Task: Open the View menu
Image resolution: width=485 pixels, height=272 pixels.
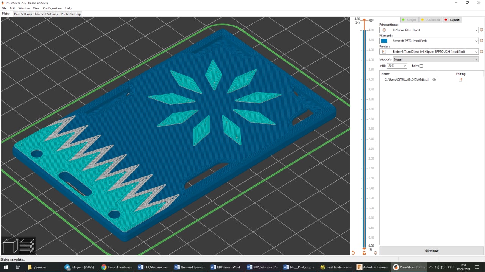Action: [36, 8]
